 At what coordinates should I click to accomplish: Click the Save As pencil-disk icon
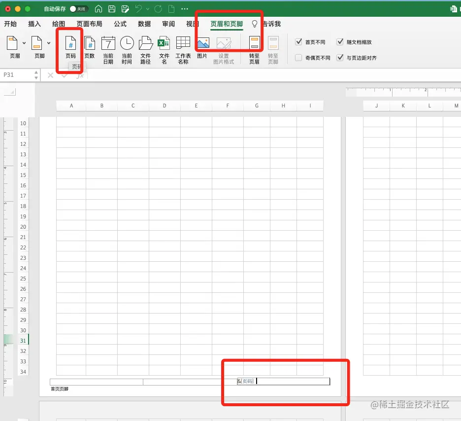click(125, 9)
